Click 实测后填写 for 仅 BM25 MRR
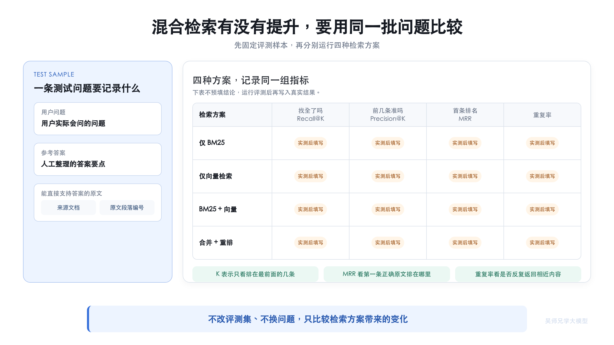 pyautogui.click(x=465, y=143)
